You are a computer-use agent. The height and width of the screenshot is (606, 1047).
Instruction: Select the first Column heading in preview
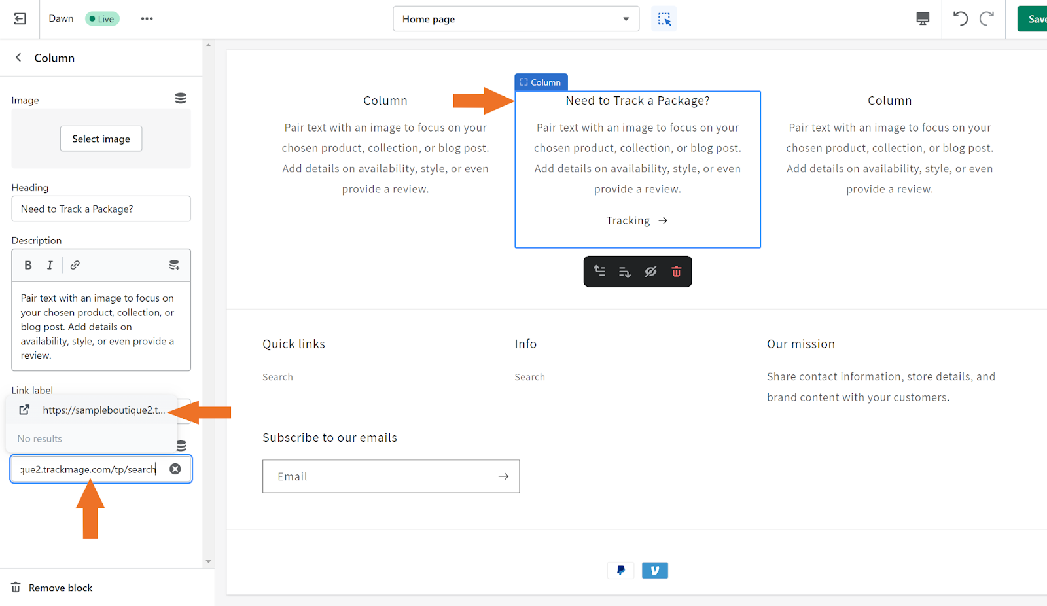coord(385,101)
